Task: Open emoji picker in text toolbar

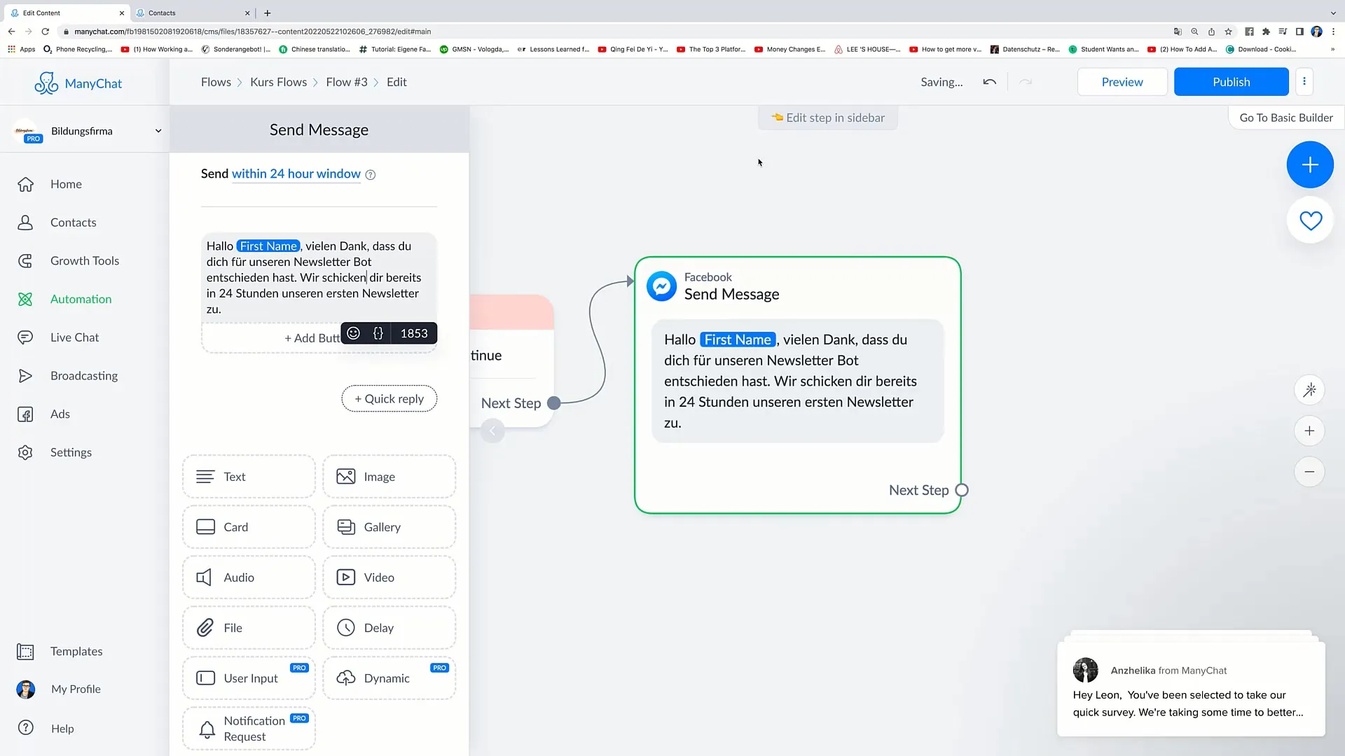Action: click(x=354, y=333)
